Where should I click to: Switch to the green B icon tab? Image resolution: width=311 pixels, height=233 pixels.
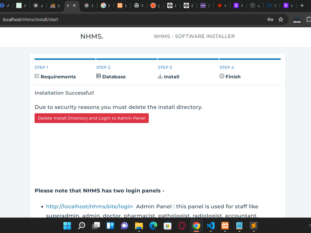pyautogui.click(x=19, y=6)
